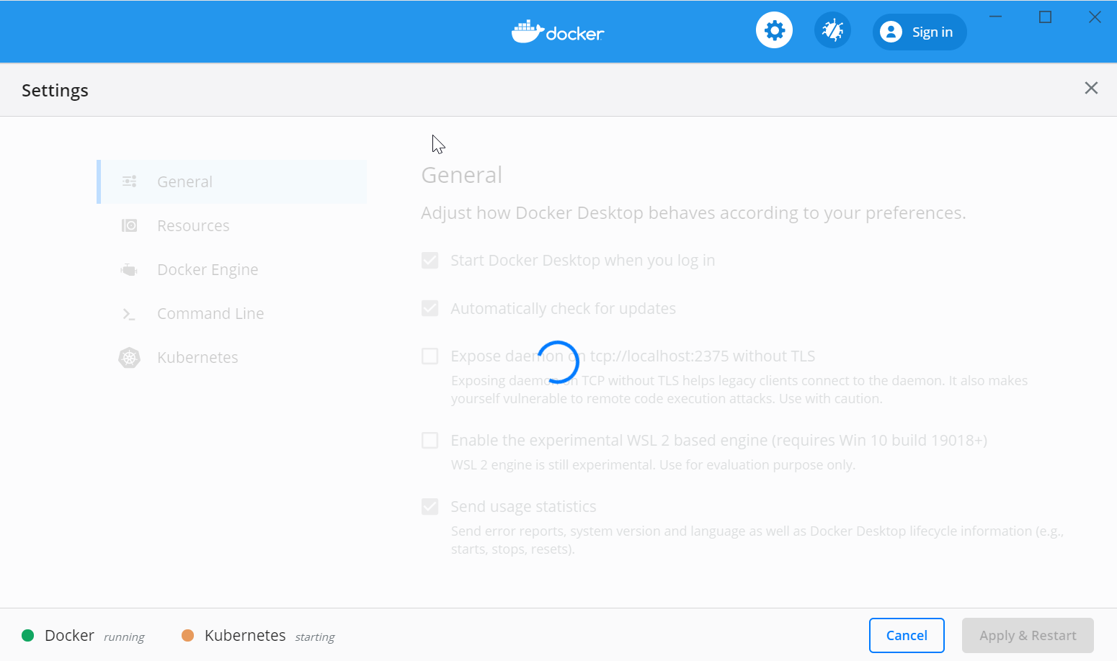Open the Settings gear icon in header
Viewport: 1117px width, 661px height.
point(774,31)
